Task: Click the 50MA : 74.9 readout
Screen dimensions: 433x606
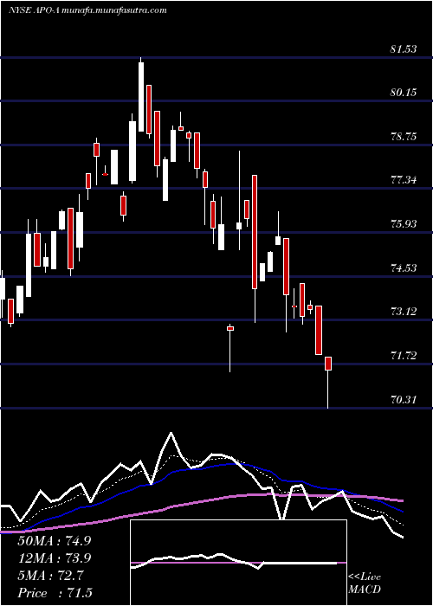Action: pos(54,541)
